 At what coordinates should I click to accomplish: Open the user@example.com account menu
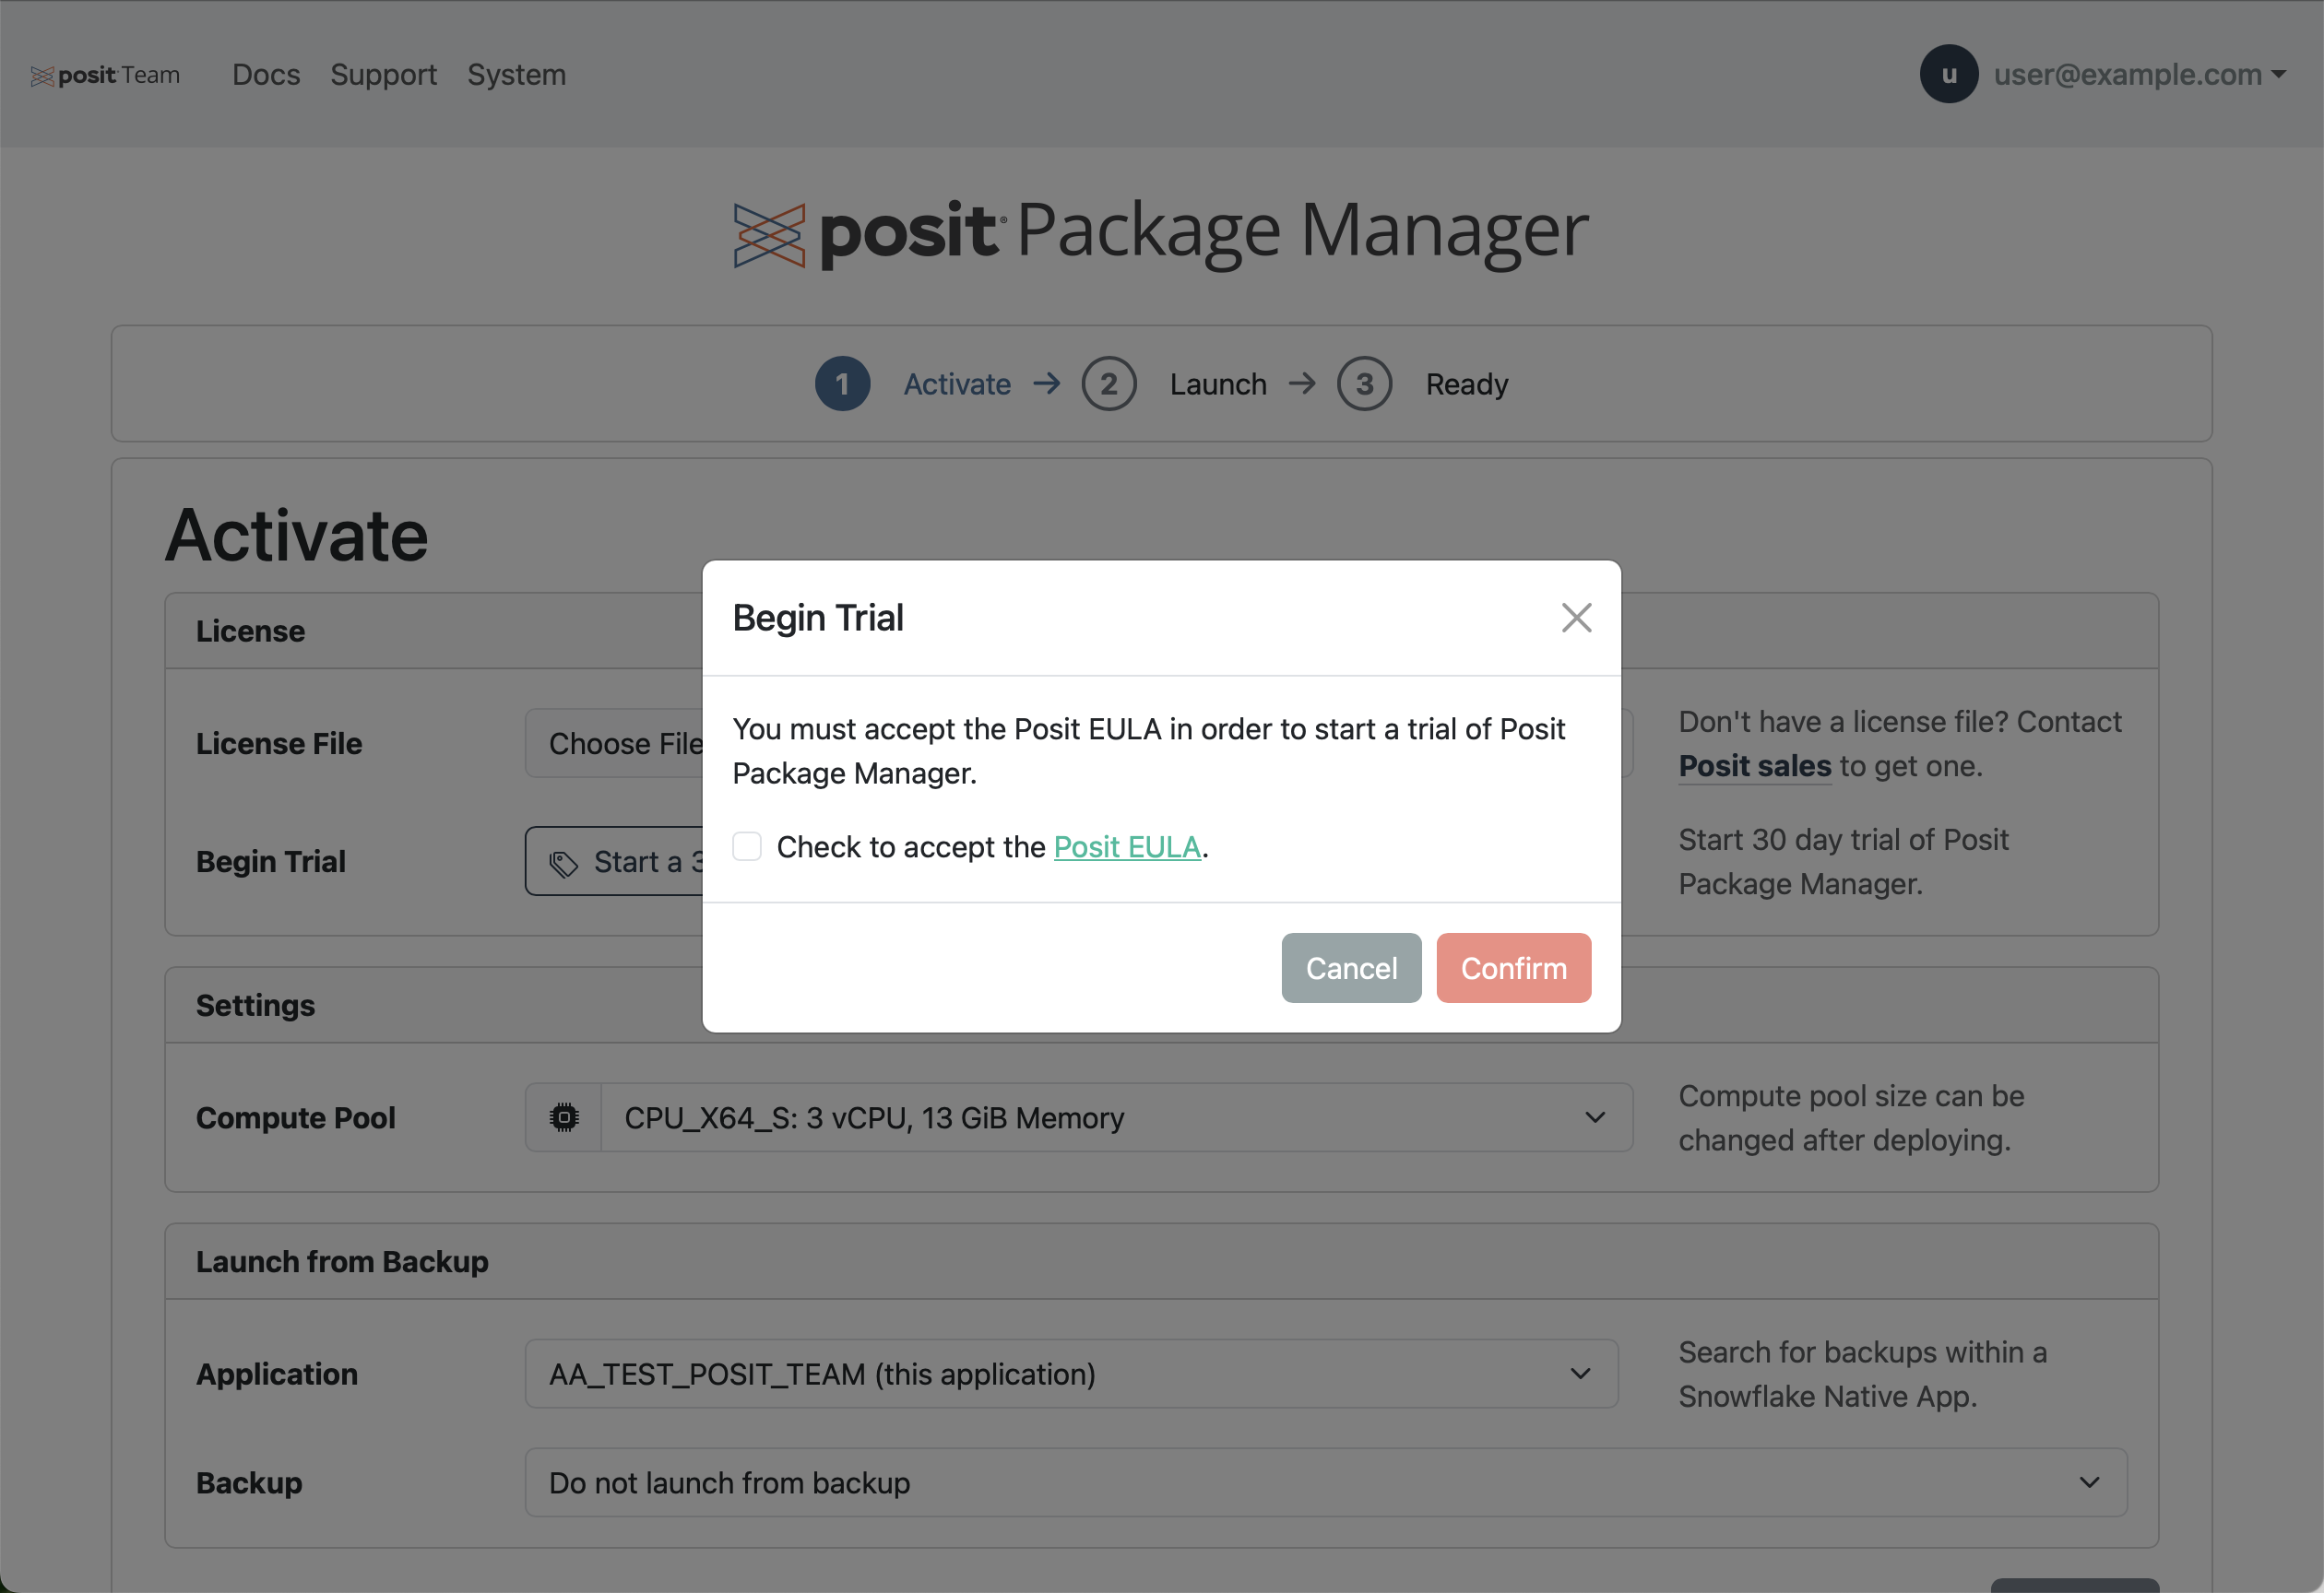pyautogui.click(x=2138, y=74)
